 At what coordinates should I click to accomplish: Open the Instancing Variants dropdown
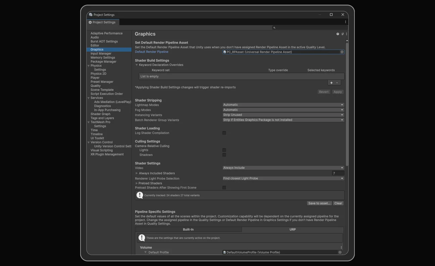click(x=283, y=115)
